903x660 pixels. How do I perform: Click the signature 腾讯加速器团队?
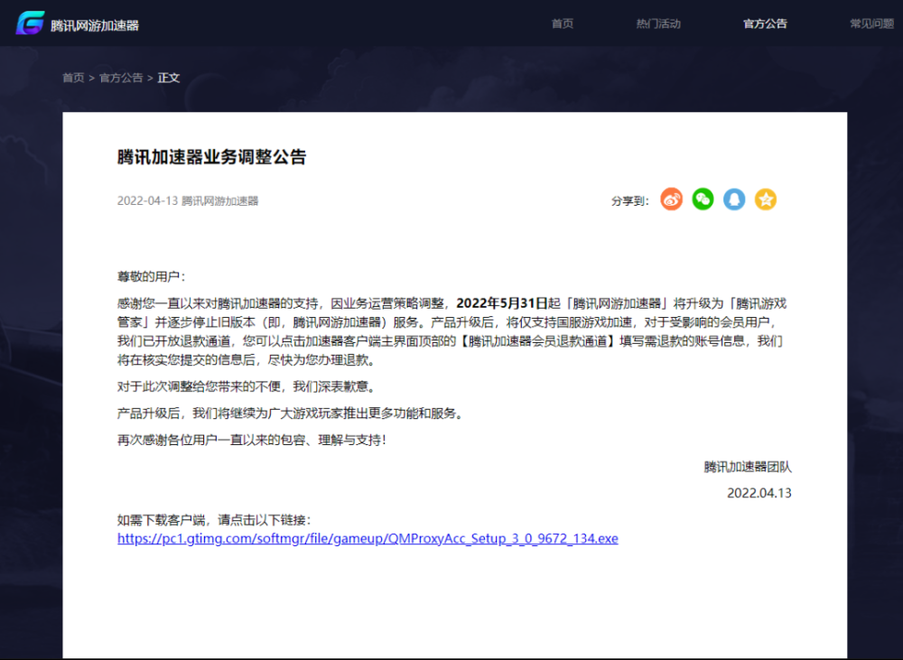click(748, 467)
